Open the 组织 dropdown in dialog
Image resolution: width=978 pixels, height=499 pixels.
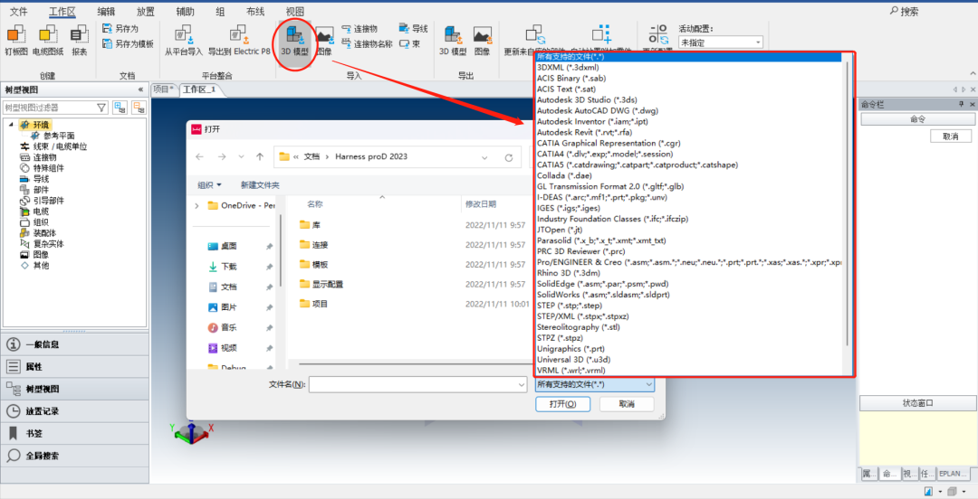pyautogui.click(x=209, y=185)
